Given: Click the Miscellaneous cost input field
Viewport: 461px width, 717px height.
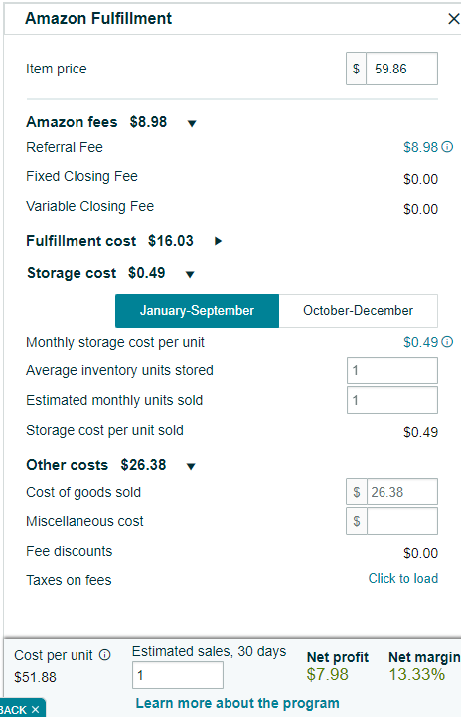Looking at the screenshot, I should point(401,521).
